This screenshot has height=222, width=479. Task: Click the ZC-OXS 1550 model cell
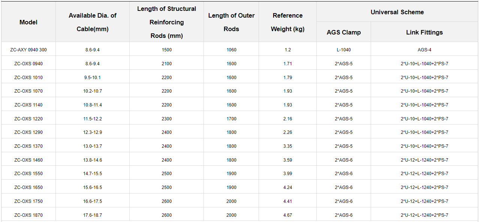pos(28,174)
